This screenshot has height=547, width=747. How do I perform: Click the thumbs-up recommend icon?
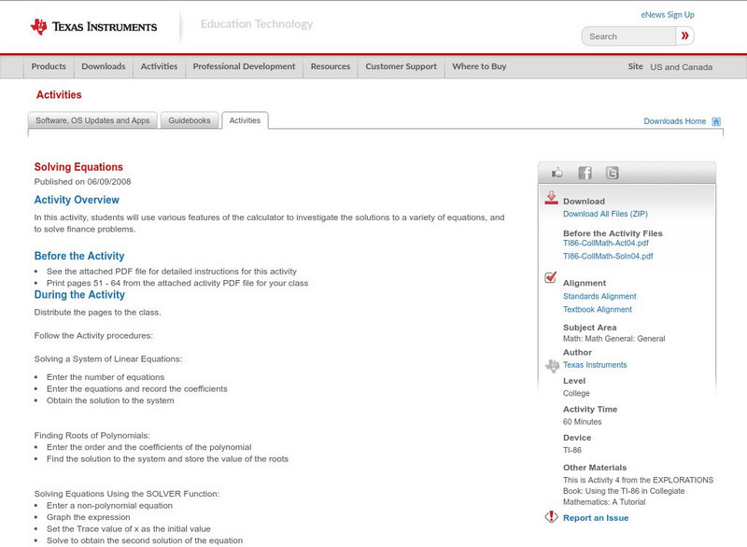coord(557,172)
